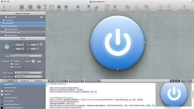Collapse the BackgroundGroup group
Viewport: 194px width, 109px height.
click(x=2, y=32)
